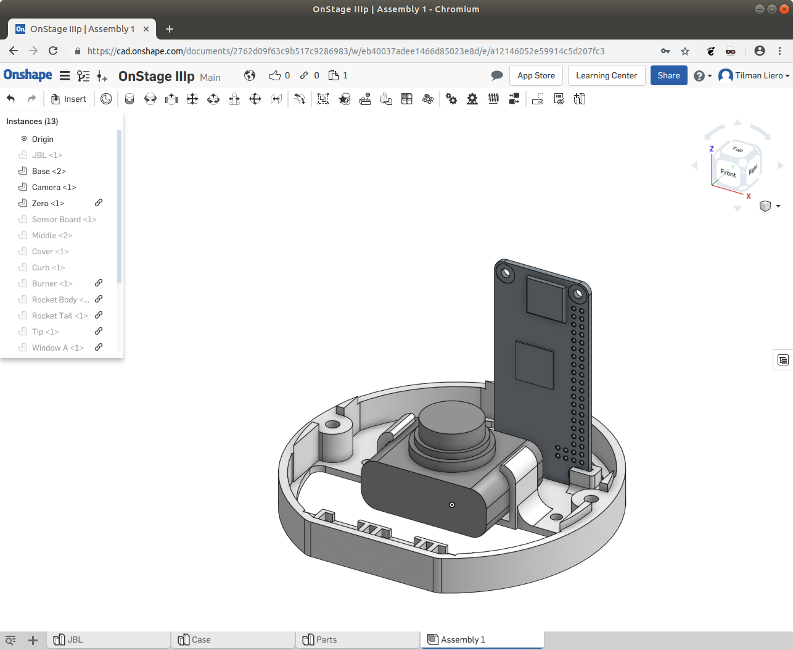This screenshot has height=650, width=793.
Task: Select the Cylindrical mate tool
Action: pyautogui.click(x=213, y=99)
